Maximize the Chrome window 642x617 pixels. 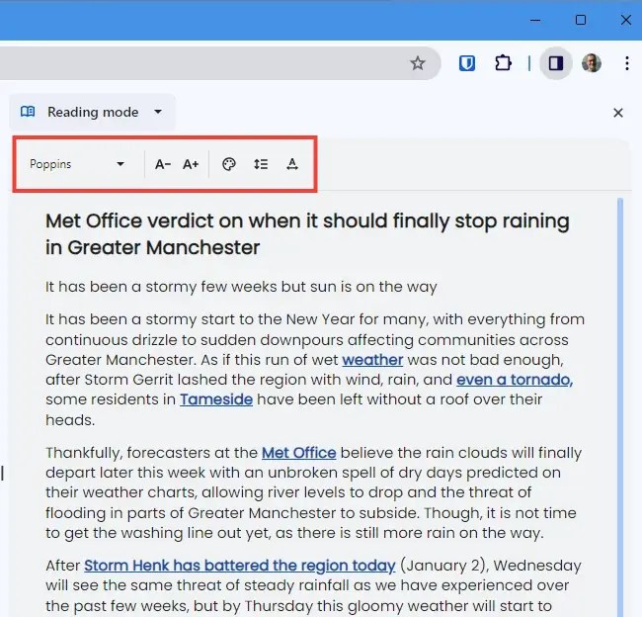580,20
